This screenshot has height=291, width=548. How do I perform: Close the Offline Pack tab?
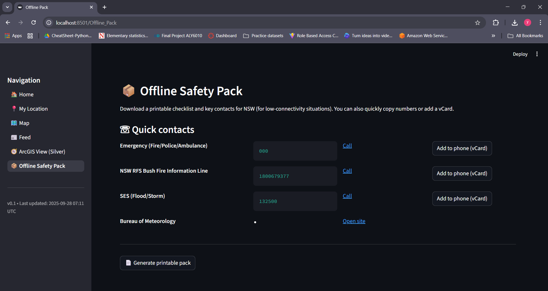pyautogui.click(x=91, y=7)
